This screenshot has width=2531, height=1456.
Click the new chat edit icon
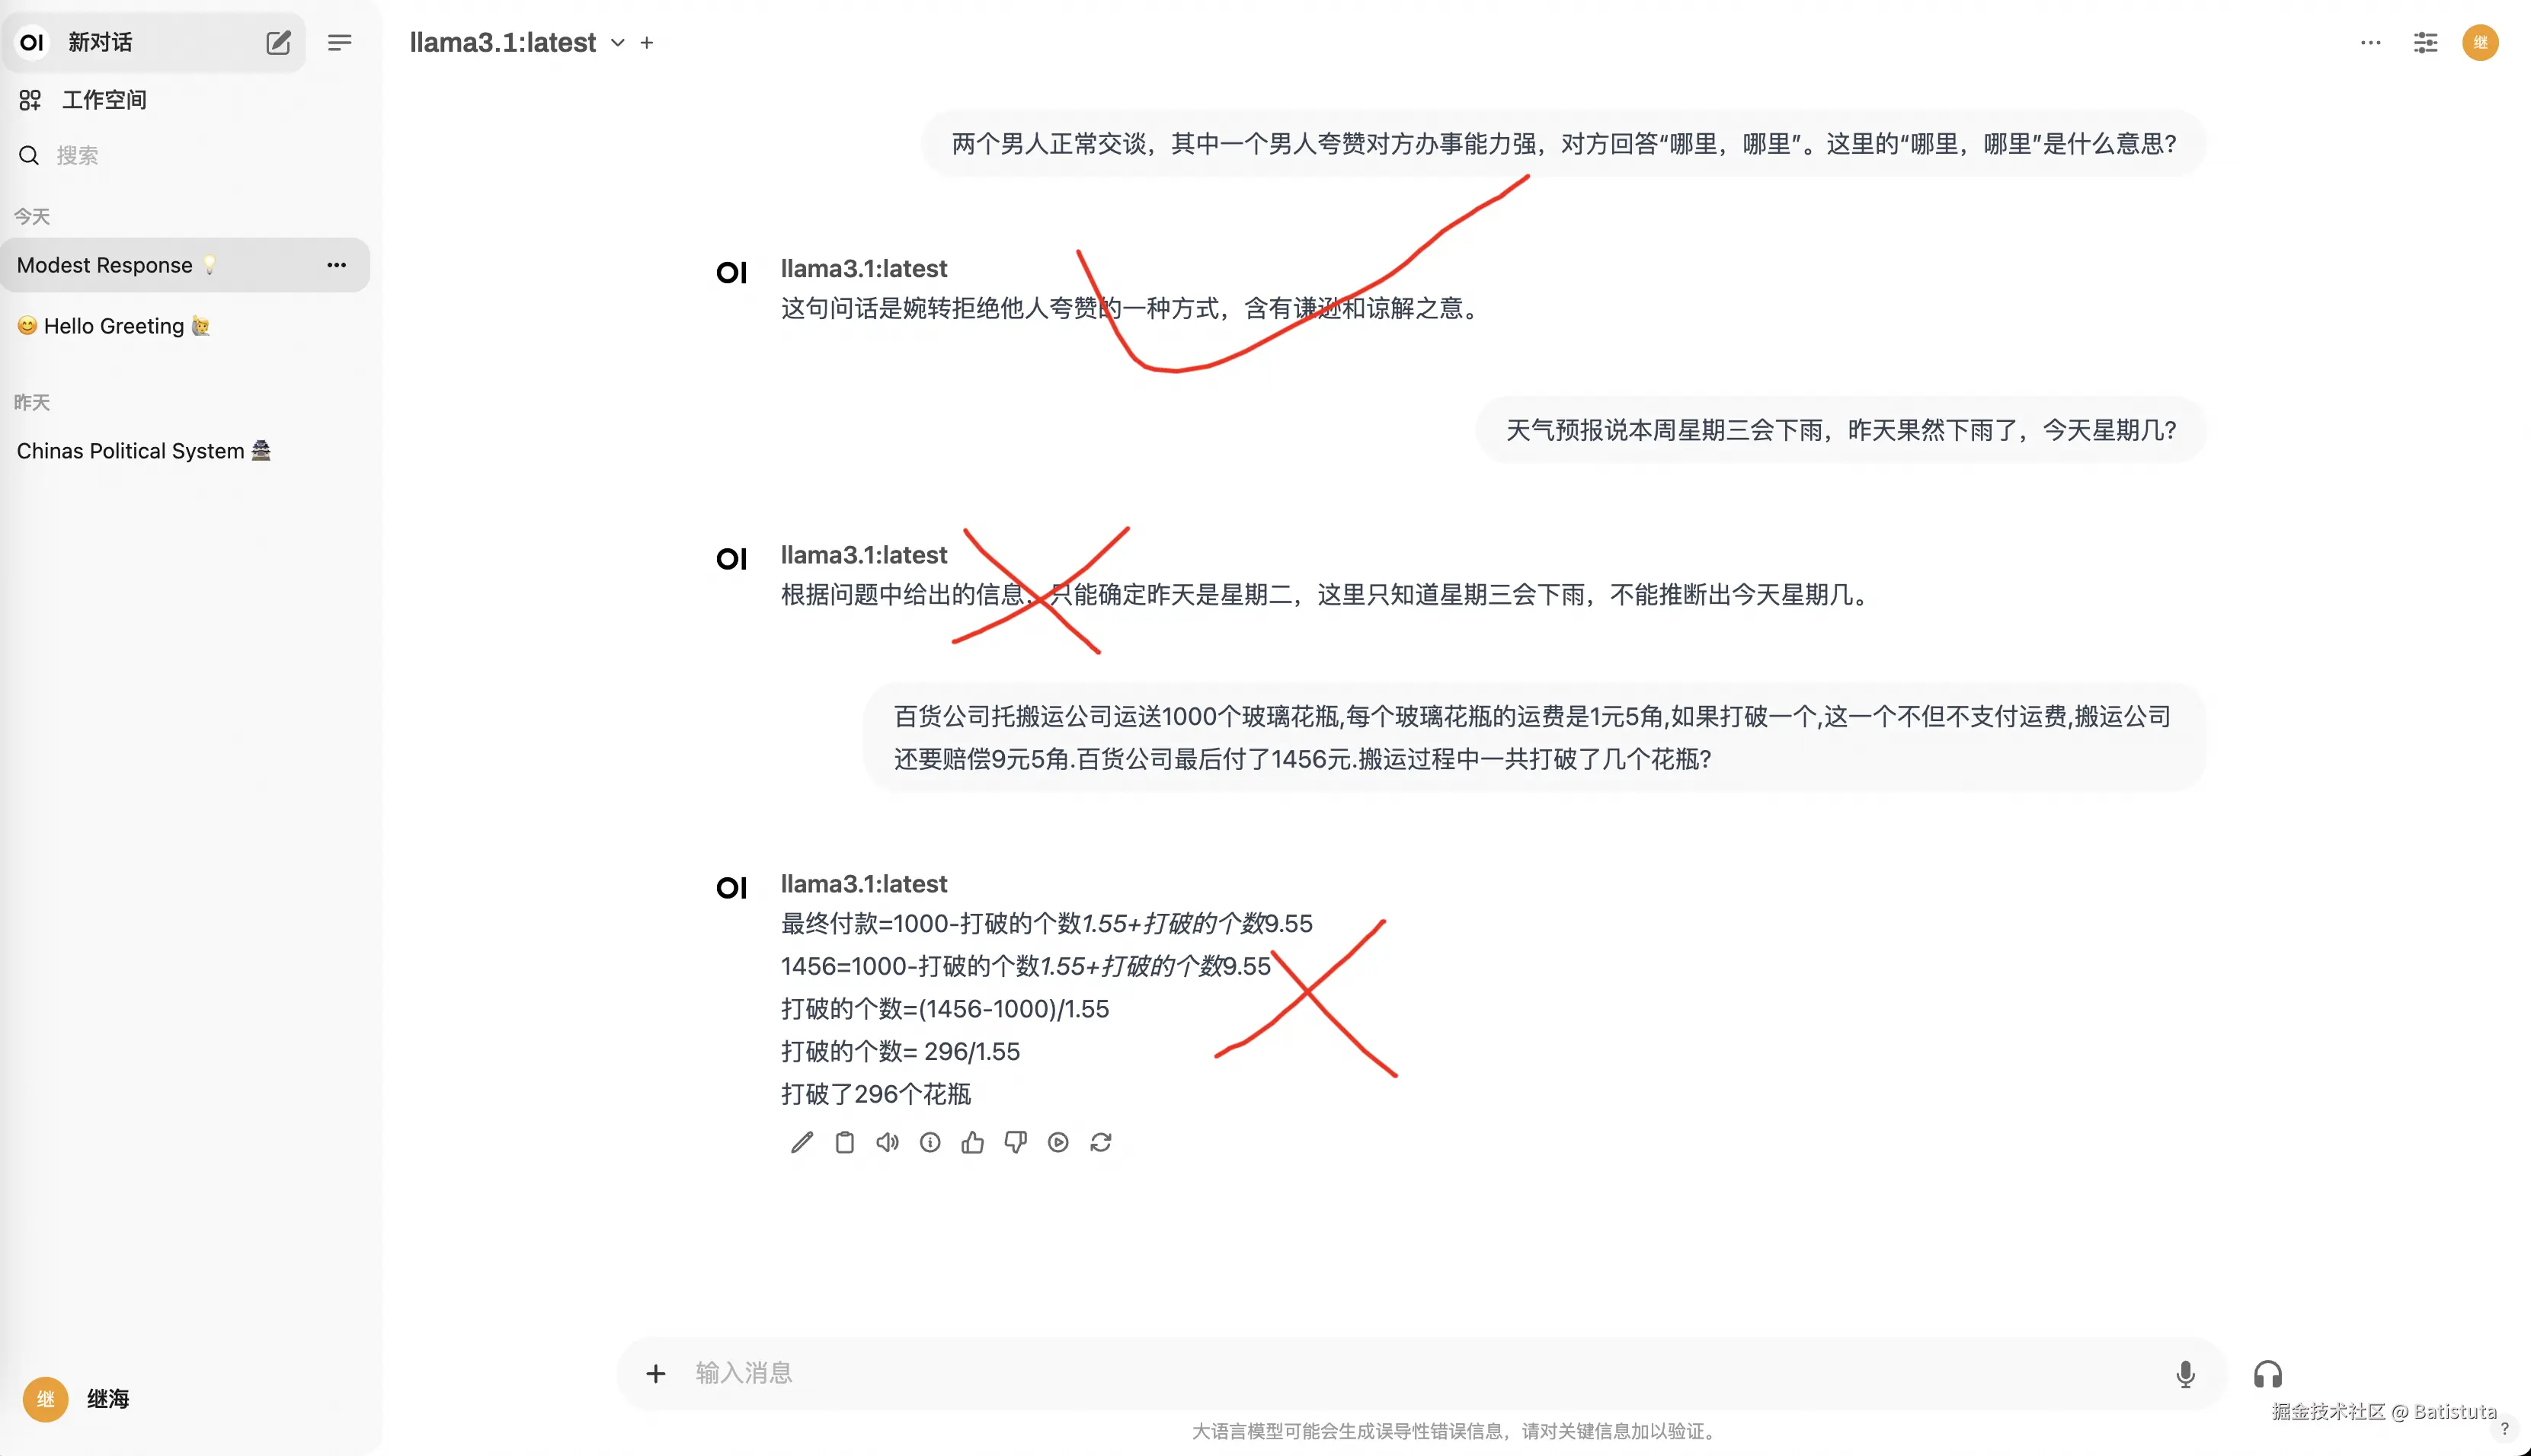coord(278,42)
